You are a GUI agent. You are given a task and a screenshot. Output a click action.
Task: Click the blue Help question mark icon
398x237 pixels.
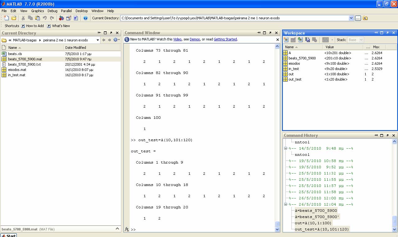click(x=86, y=18)
